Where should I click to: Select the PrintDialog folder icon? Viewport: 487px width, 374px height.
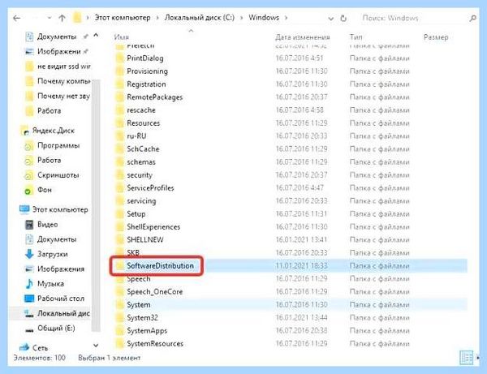[x=119, y=58]
